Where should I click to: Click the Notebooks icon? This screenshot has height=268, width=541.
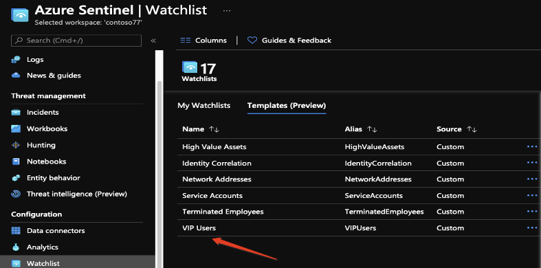(x=16, y=161)
